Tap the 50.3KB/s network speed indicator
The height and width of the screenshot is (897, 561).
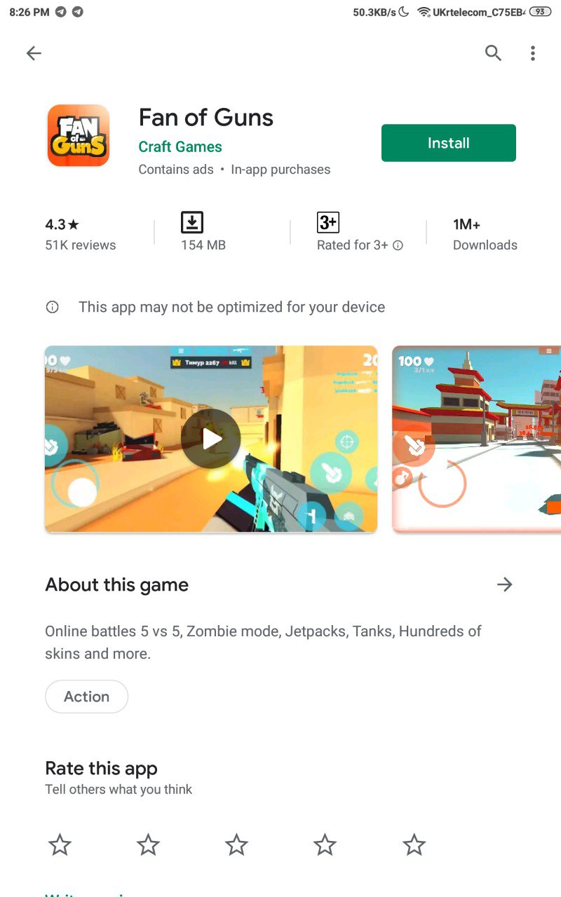[x=374, y=12]
